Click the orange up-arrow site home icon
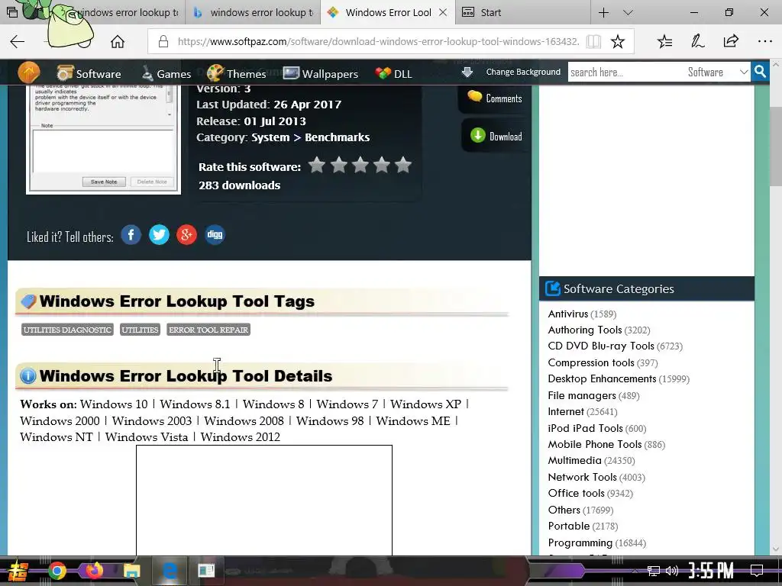 tap(29, 72)
